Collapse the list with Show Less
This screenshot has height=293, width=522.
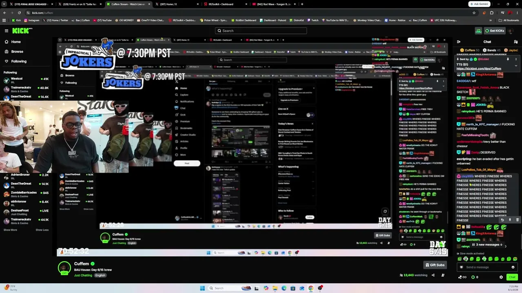pos(42,230)
